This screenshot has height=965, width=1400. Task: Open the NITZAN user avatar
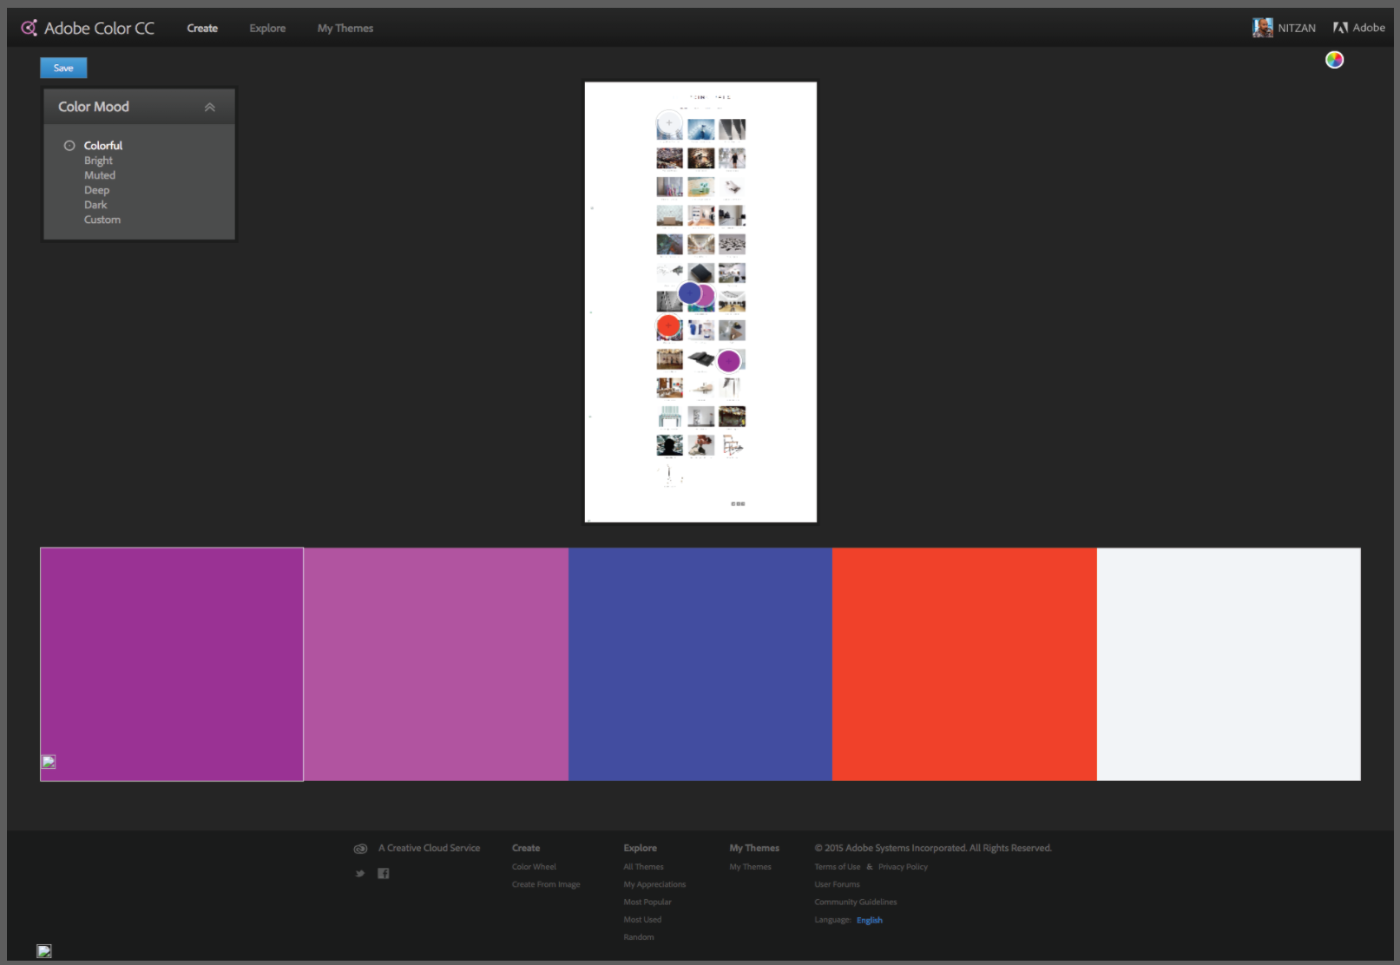1262,28
